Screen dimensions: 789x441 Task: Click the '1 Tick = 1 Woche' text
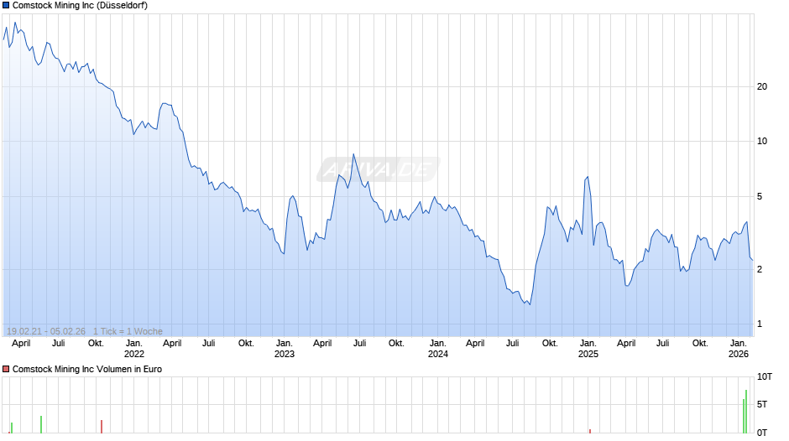[x=128, y=331]
